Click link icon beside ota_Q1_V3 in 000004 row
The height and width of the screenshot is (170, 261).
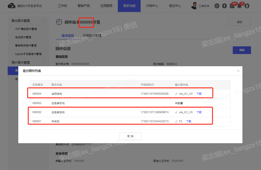pyautogui.click(x=176, y=94)
